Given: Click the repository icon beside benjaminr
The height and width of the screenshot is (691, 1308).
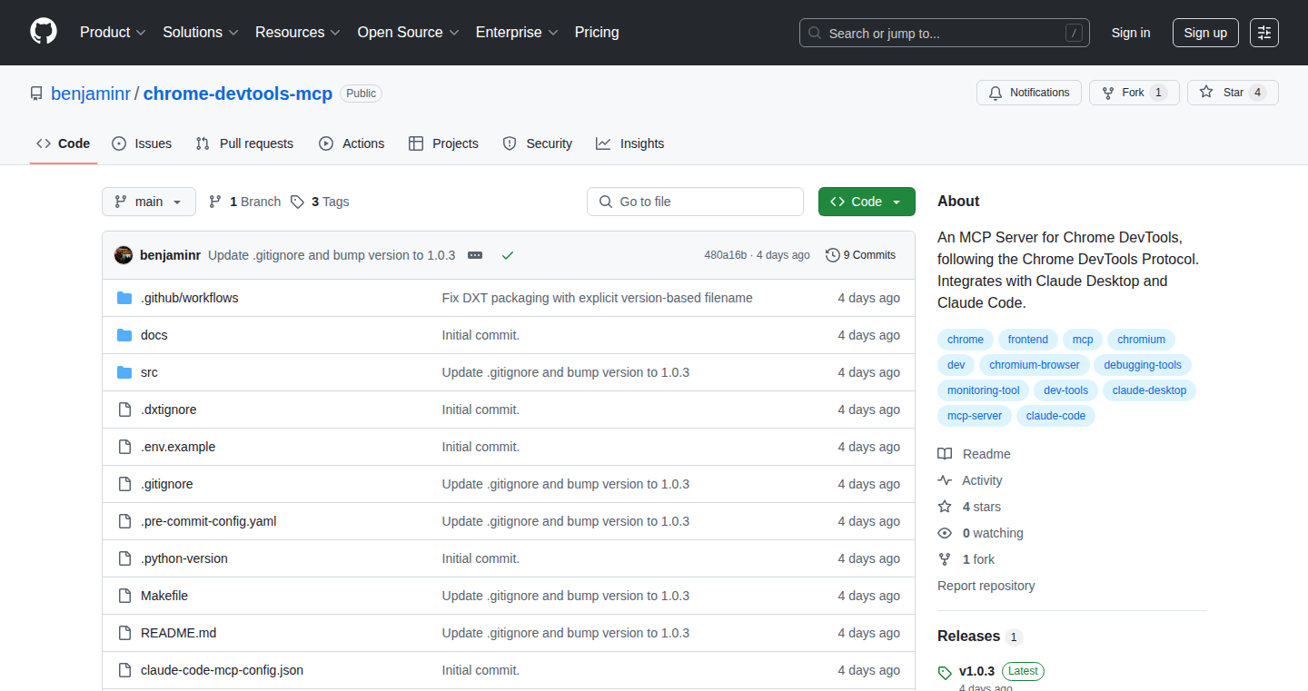Looking at the screenshot, I should [x=36, y=94].
